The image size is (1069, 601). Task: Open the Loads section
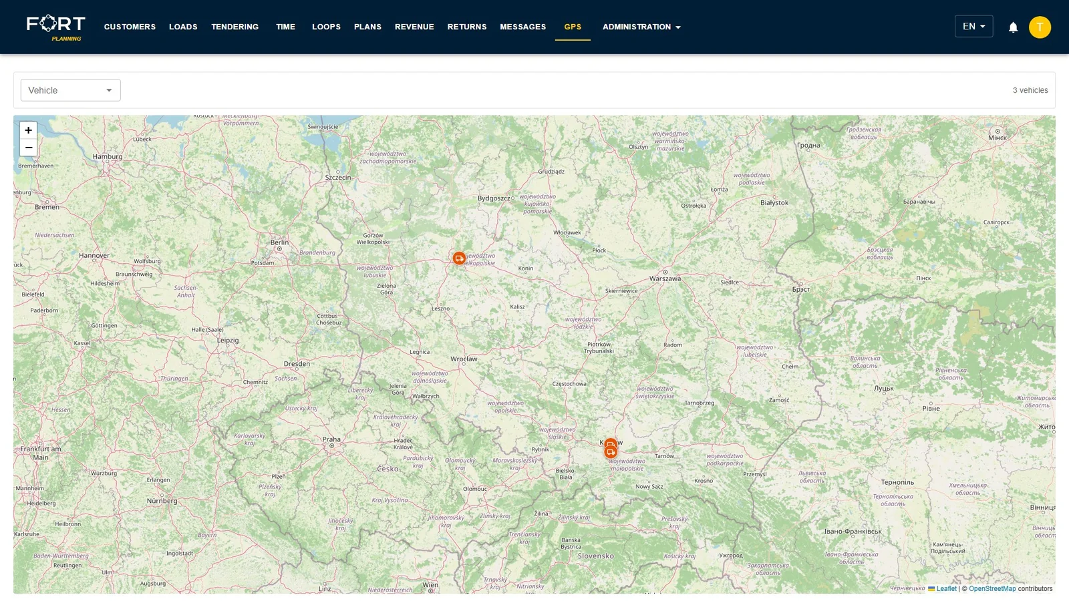pos(183,27)
